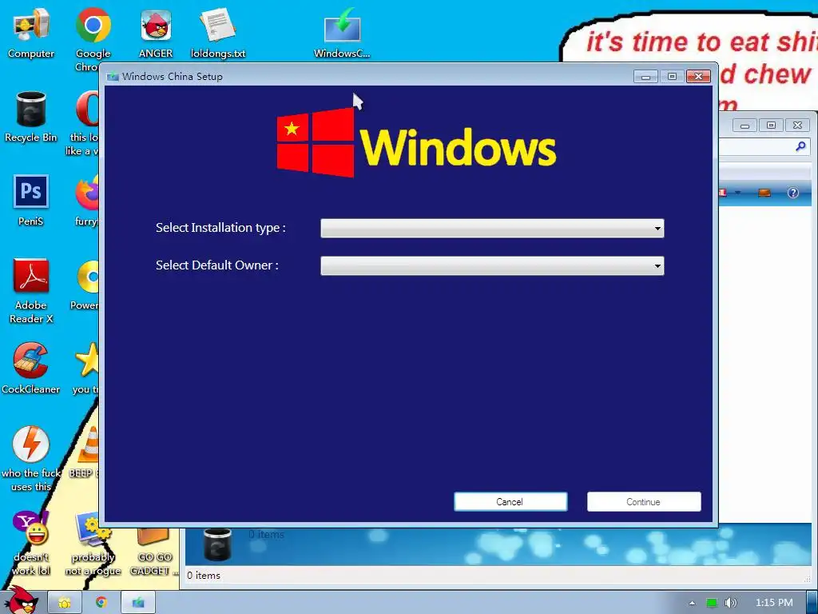The image size is (818, 614).
Task: Click the orange preview pane icon in explorer
Action: [764, 193]
